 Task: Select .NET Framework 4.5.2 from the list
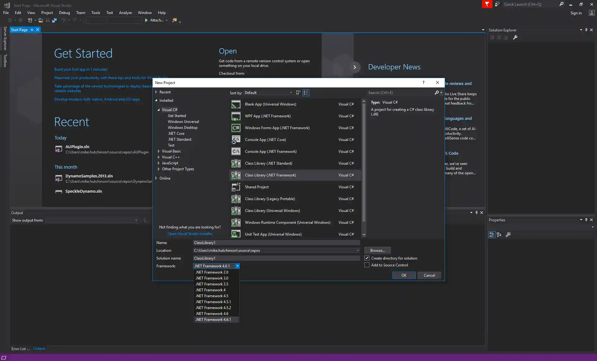[213, 307]
